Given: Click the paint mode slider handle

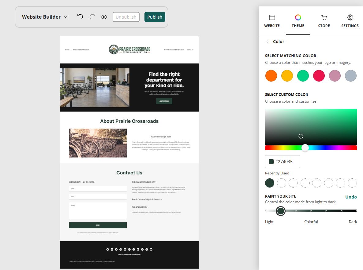Looking at the screenshot, I should [x=281, y=211].
